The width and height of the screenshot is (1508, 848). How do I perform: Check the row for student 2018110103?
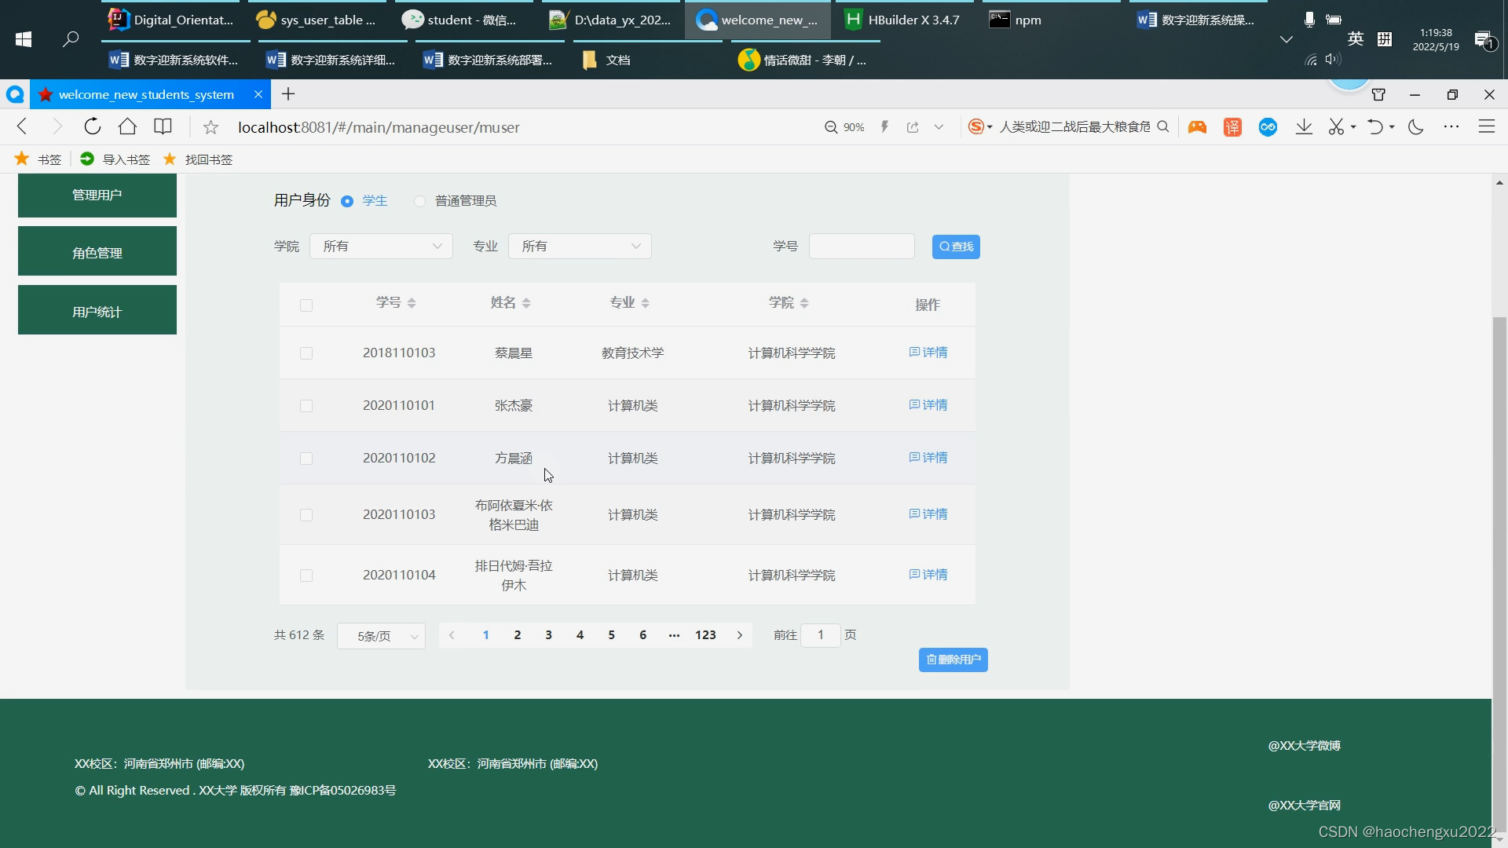click(306, 353)
